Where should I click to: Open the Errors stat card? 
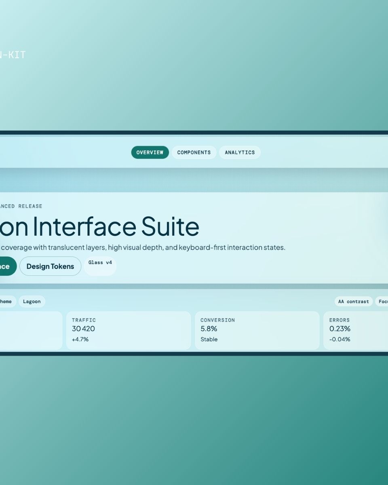point(356,330)
